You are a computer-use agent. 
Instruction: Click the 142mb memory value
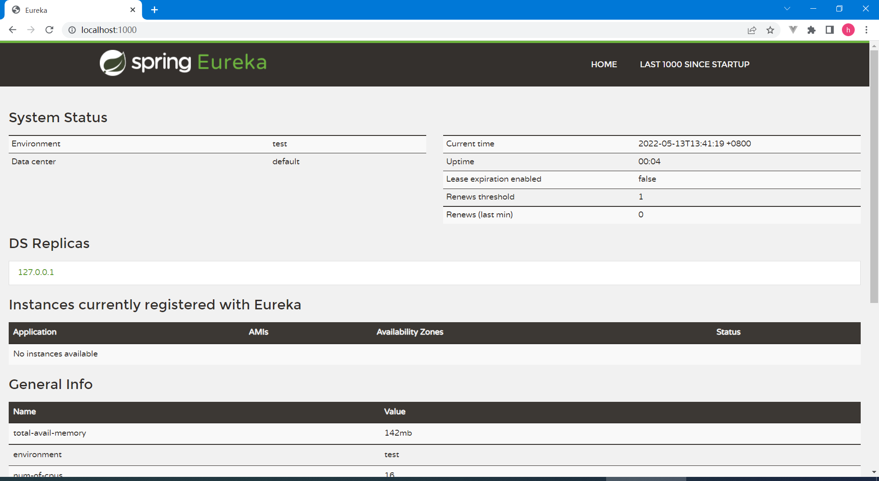point(398,433)
